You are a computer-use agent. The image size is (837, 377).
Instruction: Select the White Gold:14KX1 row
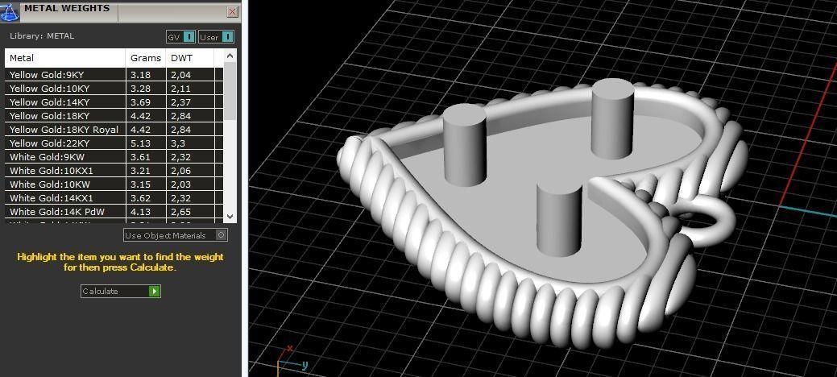[x=114, y=198]
